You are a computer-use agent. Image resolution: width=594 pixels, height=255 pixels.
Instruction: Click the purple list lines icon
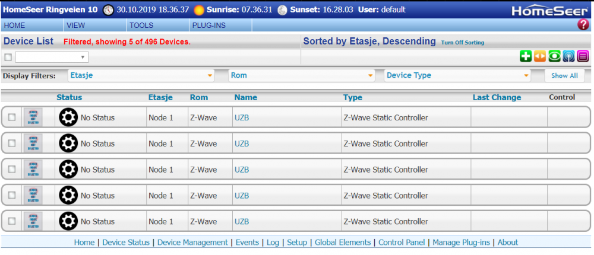(x=583, y=56)
